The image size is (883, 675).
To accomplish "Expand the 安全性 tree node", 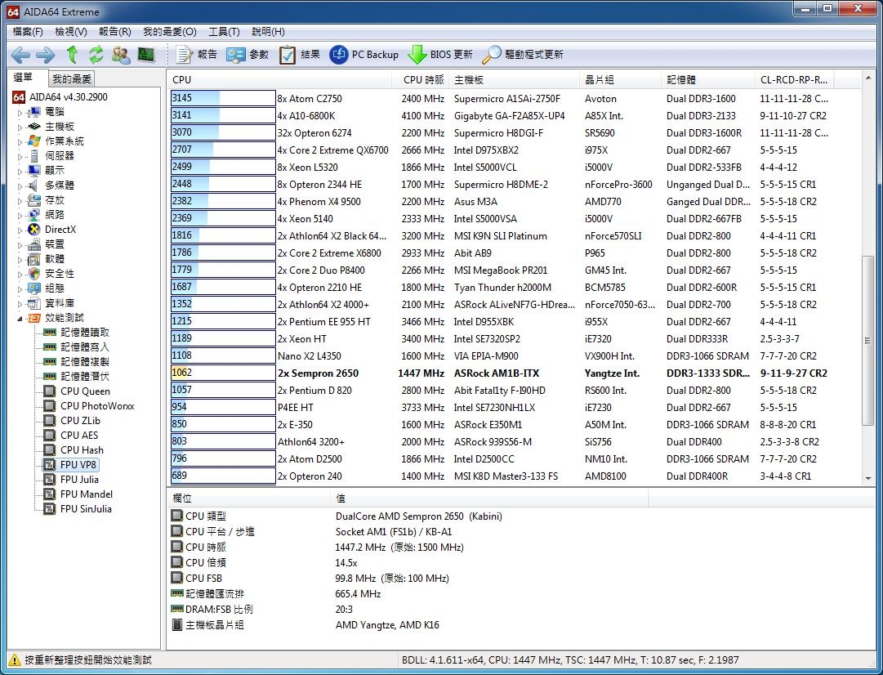I will (x=20, y=274).
